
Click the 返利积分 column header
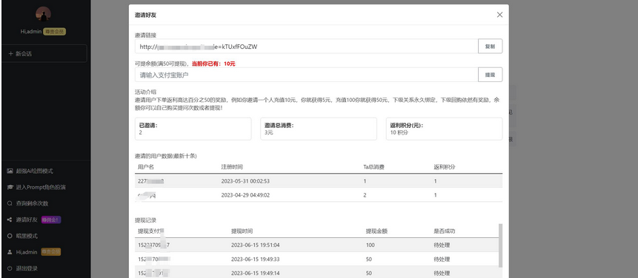point(445,167)
